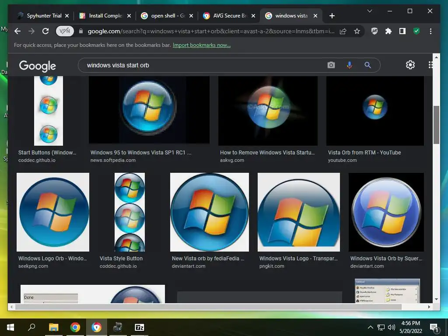Click 'How to Remove Windows Vista Startu...' caption
448x336 pixels.
click(267, 153)
